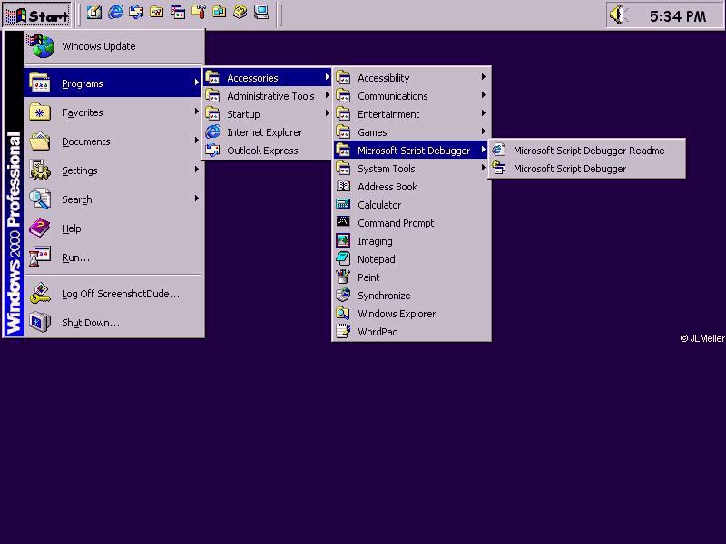Click the Imaging icon
Viewport: 726px width, 544px height.
point(343,240)
